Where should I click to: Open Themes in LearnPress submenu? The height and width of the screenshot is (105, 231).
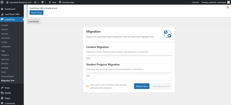[5, 64]
